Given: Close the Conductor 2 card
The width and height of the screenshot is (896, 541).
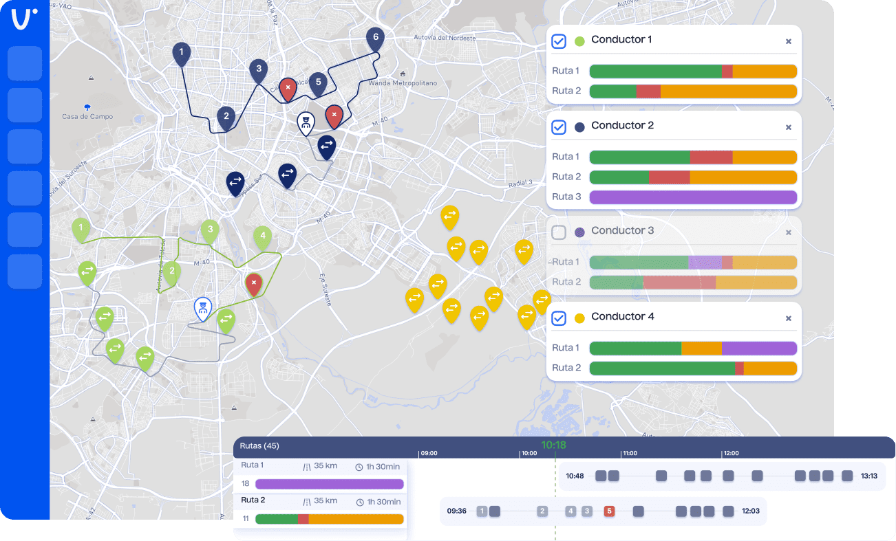Looking at the screenshot, I should (789, 127).
